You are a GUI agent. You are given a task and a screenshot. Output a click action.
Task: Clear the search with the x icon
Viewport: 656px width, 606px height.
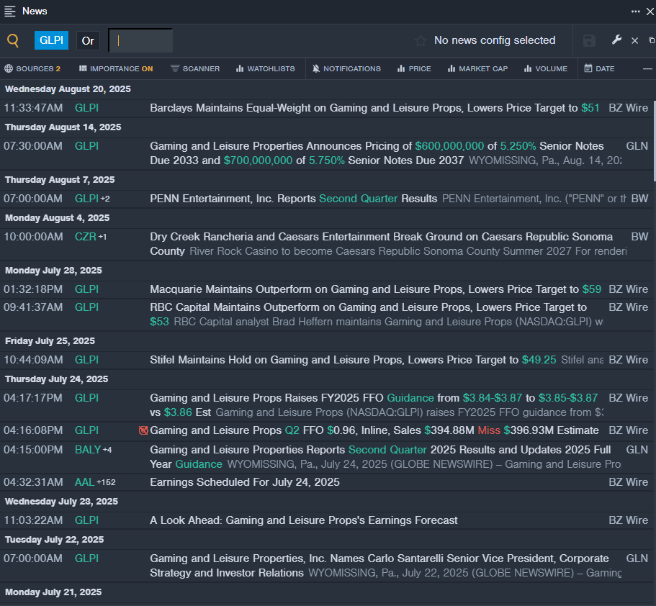634,40
